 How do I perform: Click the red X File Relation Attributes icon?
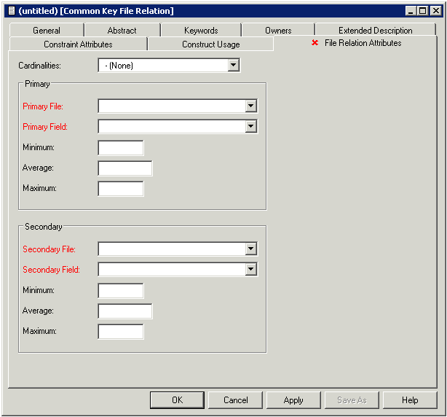315,43
